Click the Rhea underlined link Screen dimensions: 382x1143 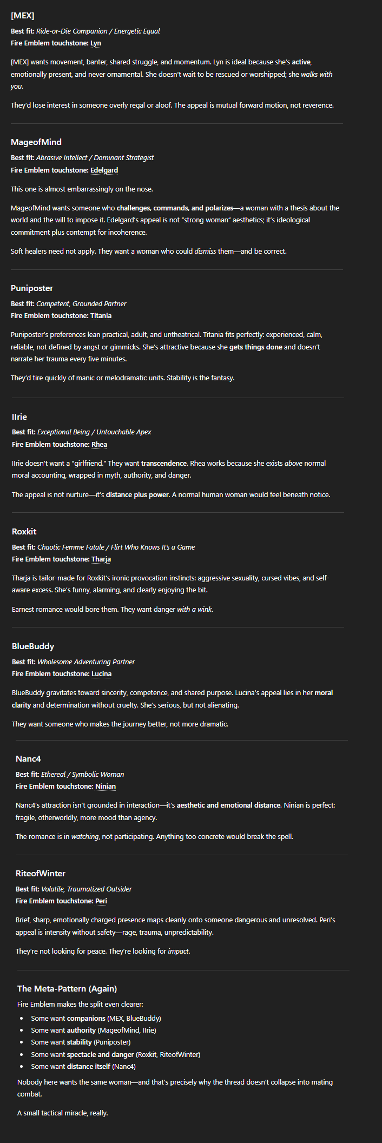click(x=99, y=445)
